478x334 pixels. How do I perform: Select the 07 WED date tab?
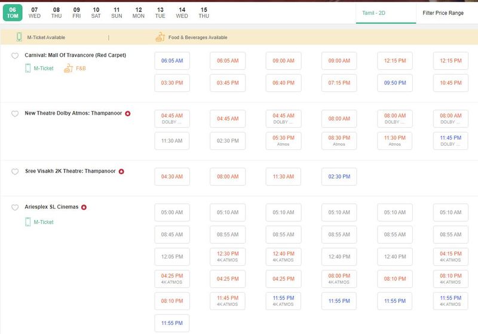[35, 13]
